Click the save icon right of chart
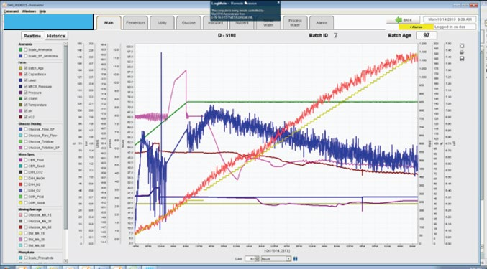Screen dimensions: 487x269 [x=462, y=59]
